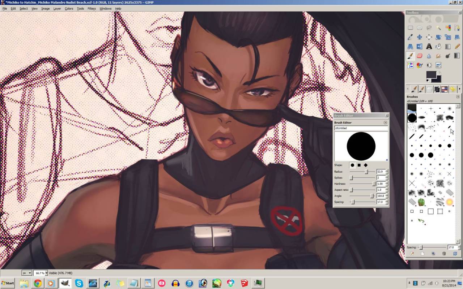Image resolution: width=463 pixels, height=289 pixels.
Task: Select the Dodge/Burn tool
Action: click(x=448, y=56)
